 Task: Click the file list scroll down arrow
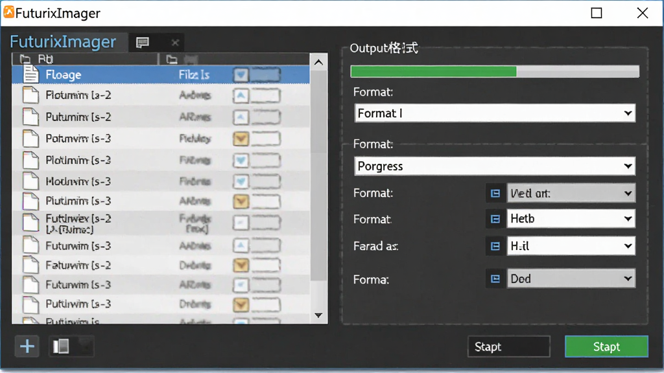click(319, 315)
